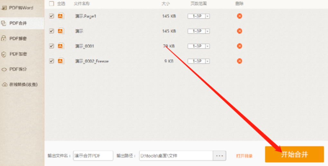Click the 打开目录 link

(244, 156)
